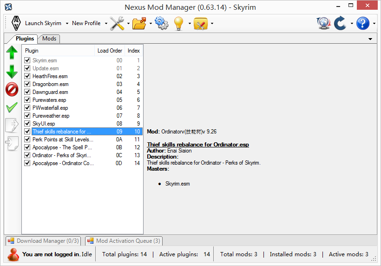This screenshot has height=266, width=381.
Task: Sort plugins by Load Order column header
Action: coord(110,51)
